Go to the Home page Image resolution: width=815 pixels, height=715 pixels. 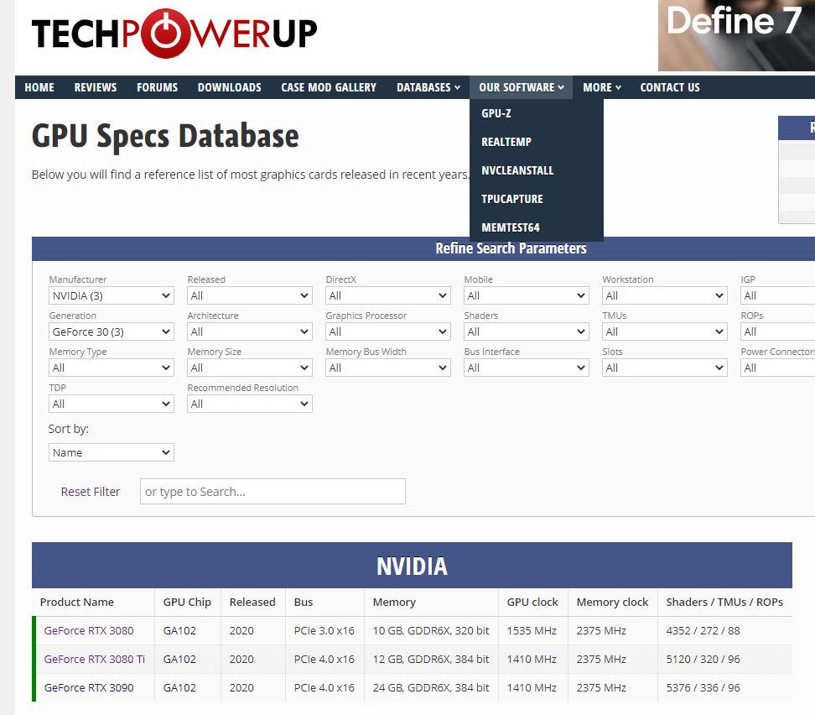39,87
